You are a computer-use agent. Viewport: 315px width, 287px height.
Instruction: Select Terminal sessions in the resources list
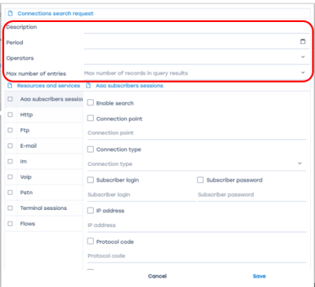click(x=43, y=208)
